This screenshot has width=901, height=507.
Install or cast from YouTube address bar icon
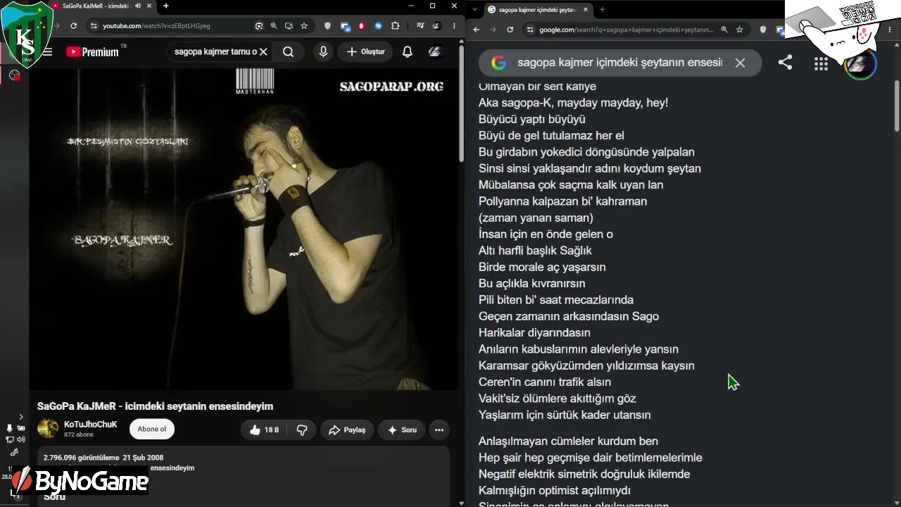289,26
